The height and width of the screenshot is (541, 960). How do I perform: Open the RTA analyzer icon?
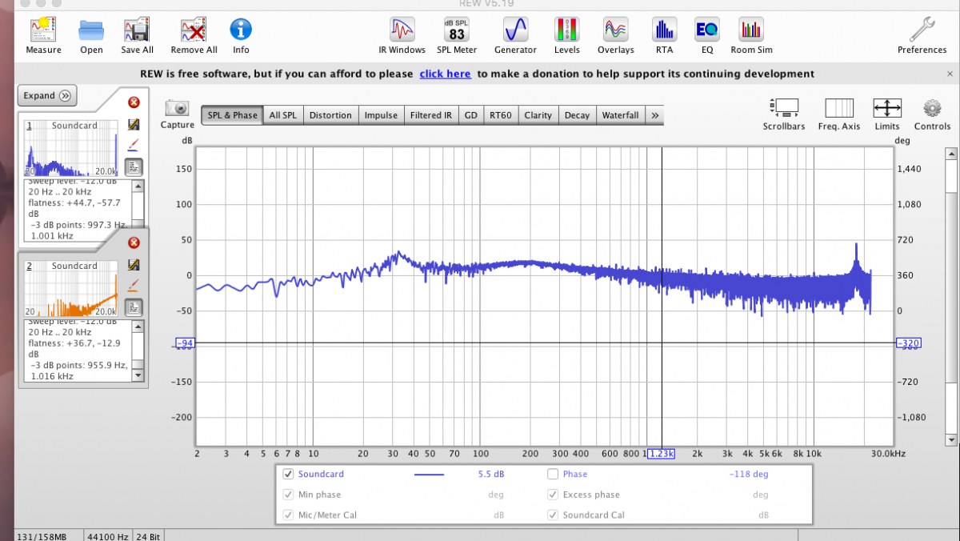pos(664,30)
